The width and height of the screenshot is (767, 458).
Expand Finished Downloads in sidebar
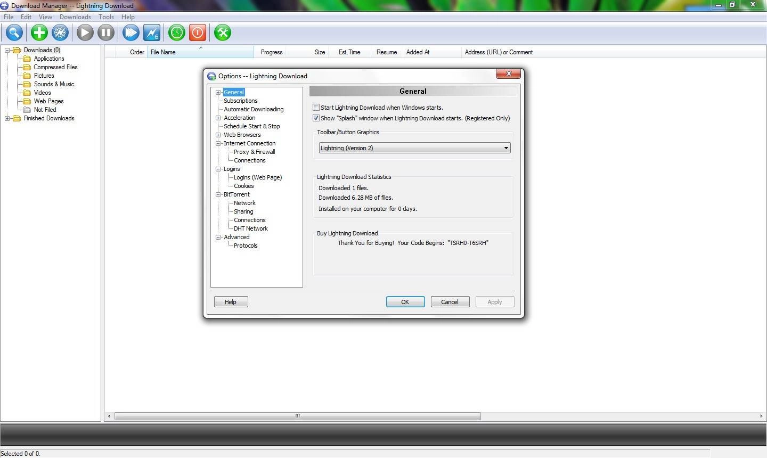click(7, 118)
